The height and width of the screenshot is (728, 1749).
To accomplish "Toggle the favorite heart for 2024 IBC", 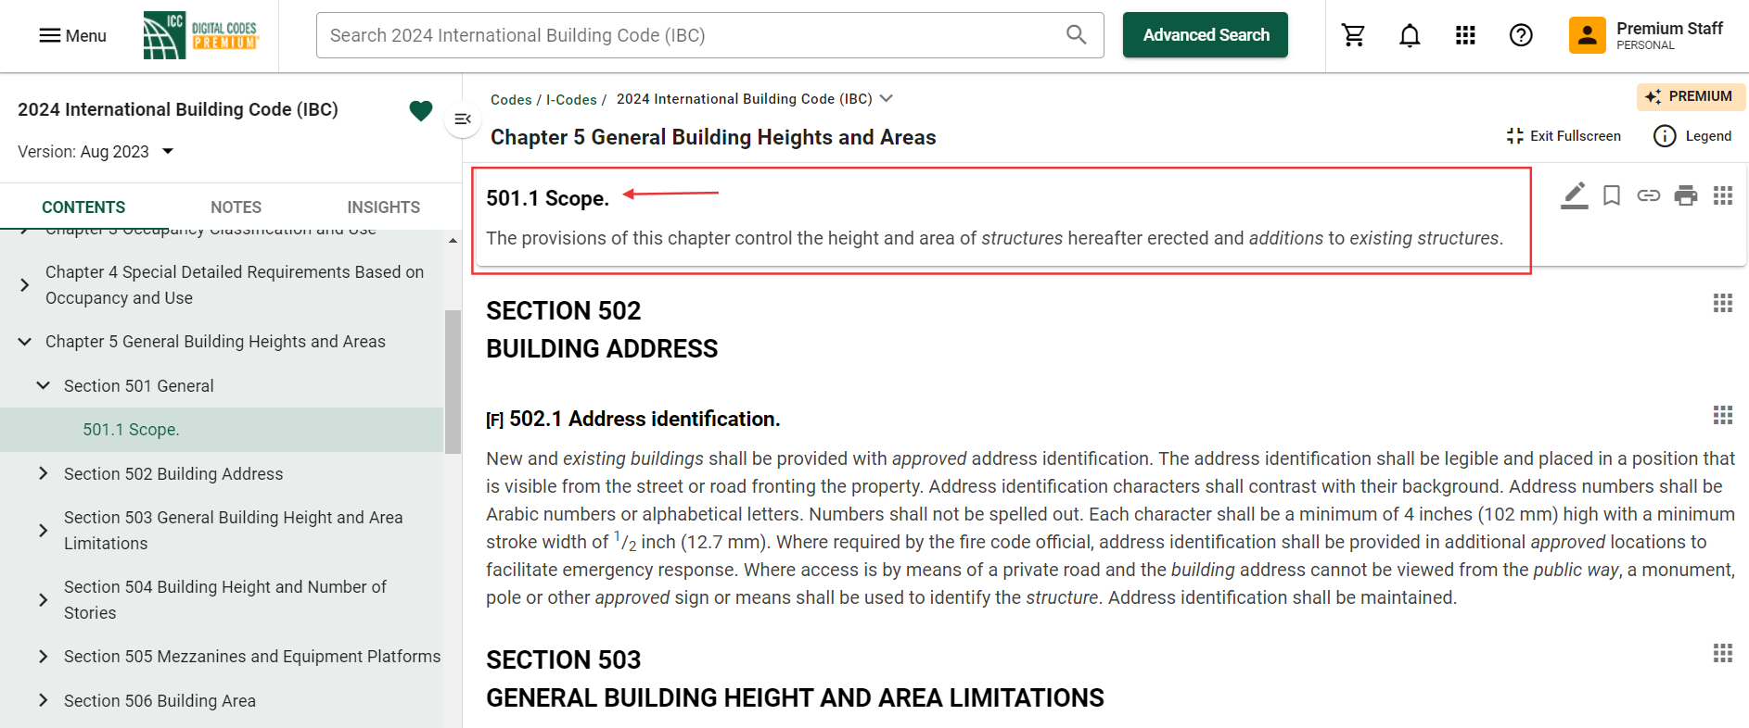I will pyautogui.click(x=420, y=111).
